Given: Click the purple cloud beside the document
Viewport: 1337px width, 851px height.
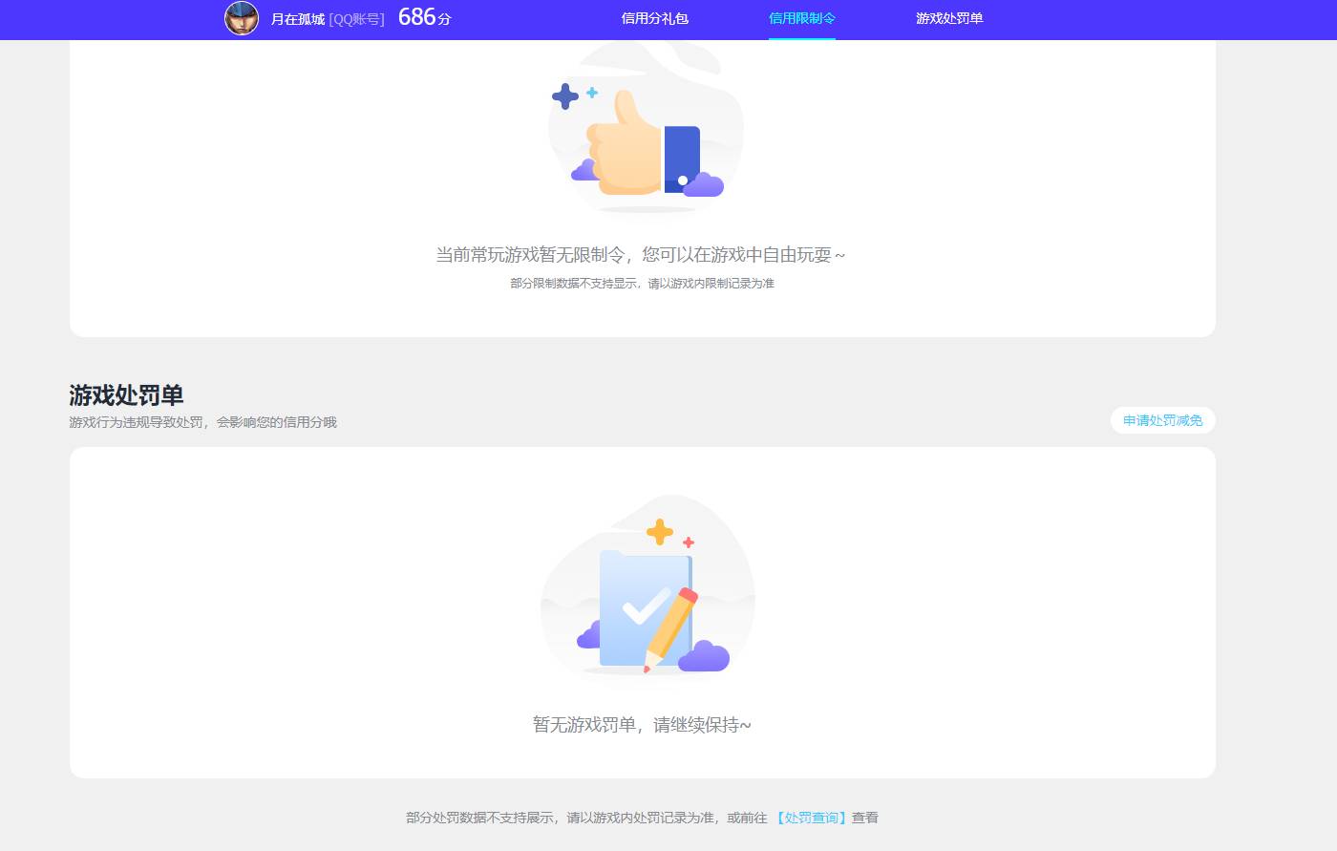Looking at the screenshot, I should click(x=702, y=657).
